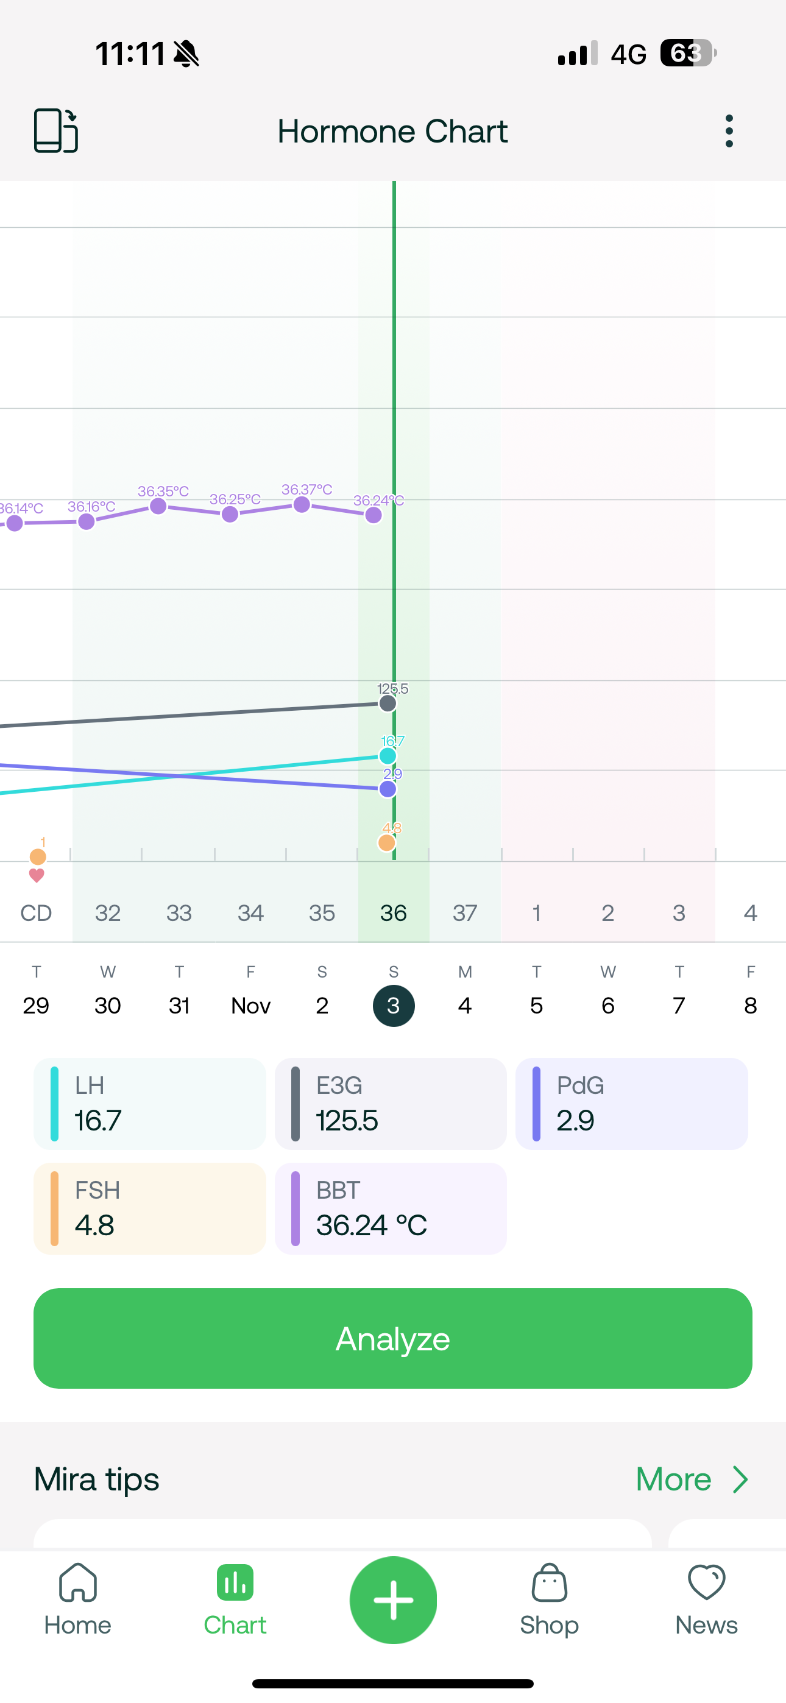786x1703 pixels.
Task: Toggle the PdG 2.9 hormone card
Action: [x=631, y=1104]
